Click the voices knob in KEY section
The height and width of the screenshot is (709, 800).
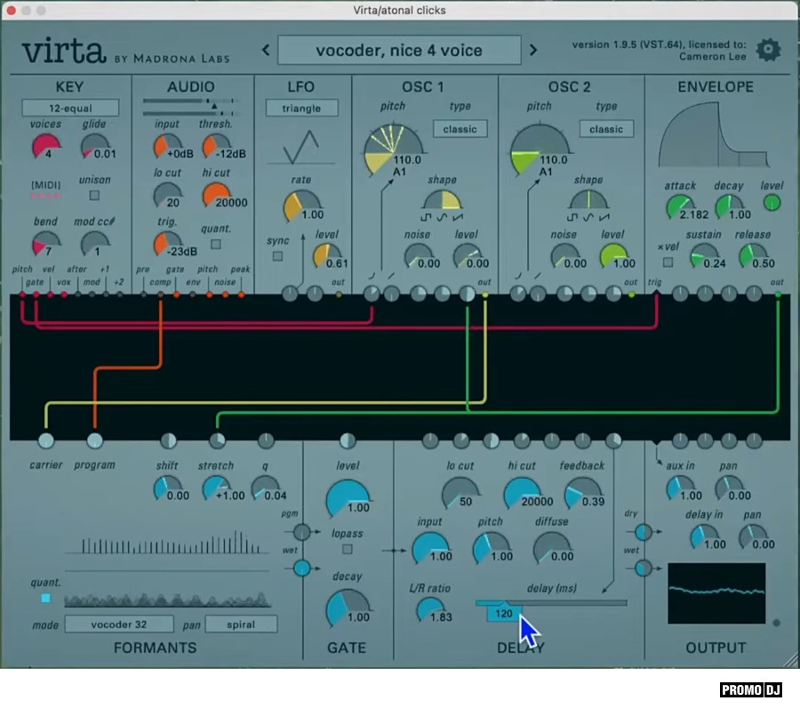(46, 147)
